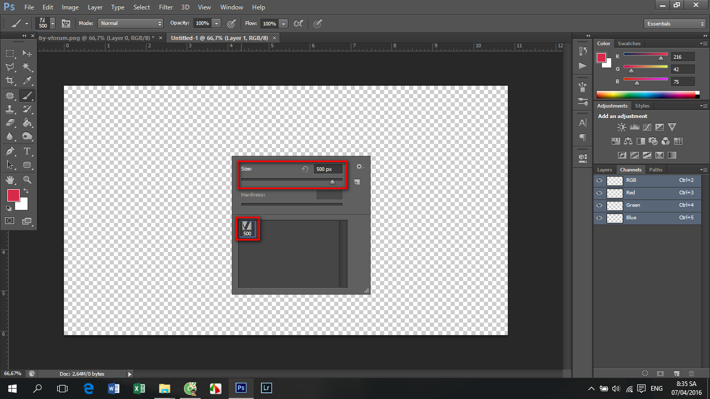The image size is (710, 399).
Task: Open the Paragraph panel icon
Action: (583, 138)
